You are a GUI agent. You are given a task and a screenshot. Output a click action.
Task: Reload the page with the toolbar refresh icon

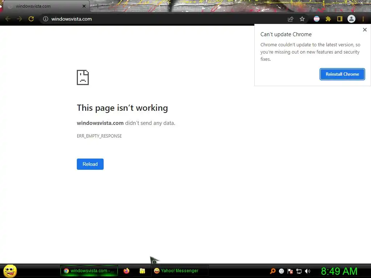pos(31,19)
